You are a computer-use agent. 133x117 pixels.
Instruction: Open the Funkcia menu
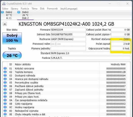[x=25, y=9]
